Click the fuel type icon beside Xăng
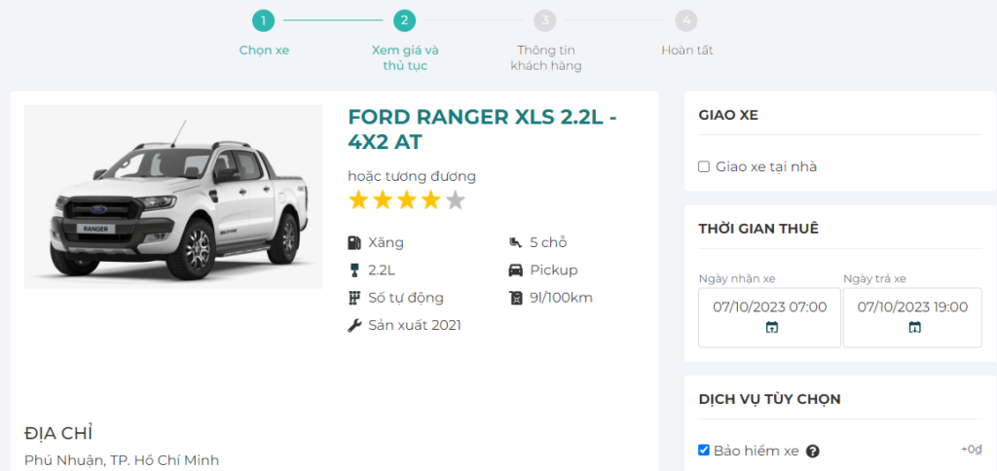This screenshot has width=997, height=471. [354, 242]
